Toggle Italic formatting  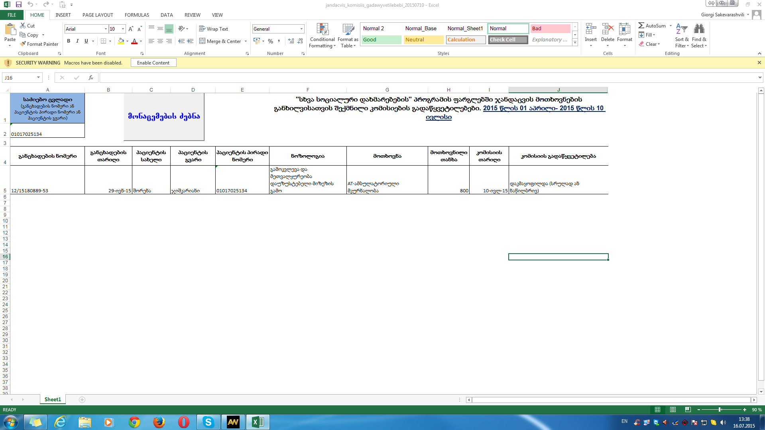tap(77, 41)
